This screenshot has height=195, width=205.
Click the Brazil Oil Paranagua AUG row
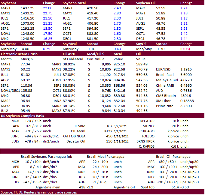tap(173, 182)
